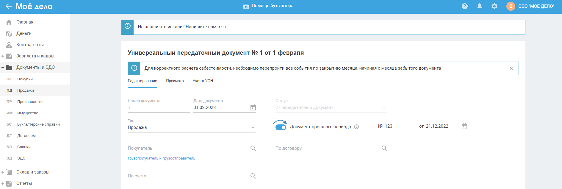Switch to the Учет в УСН tab
The height and width of the screenshot is (189, 562).
203,81
